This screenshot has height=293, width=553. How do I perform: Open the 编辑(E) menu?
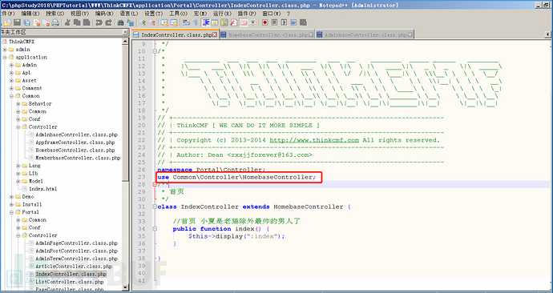[30, 14]
